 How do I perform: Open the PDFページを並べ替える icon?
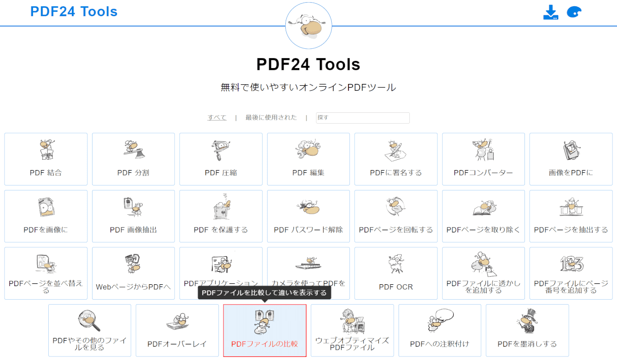click(x=46, y=264)
